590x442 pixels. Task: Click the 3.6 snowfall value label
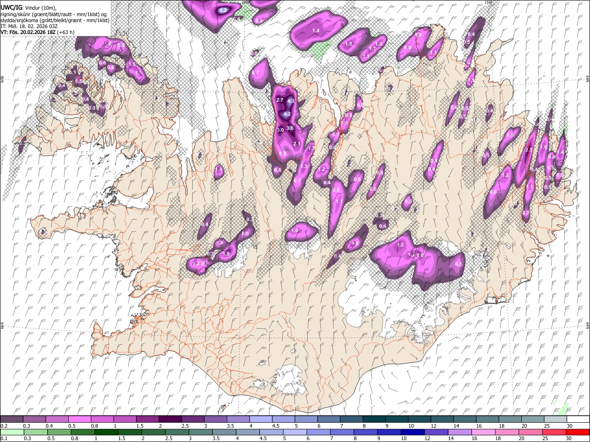290,128
